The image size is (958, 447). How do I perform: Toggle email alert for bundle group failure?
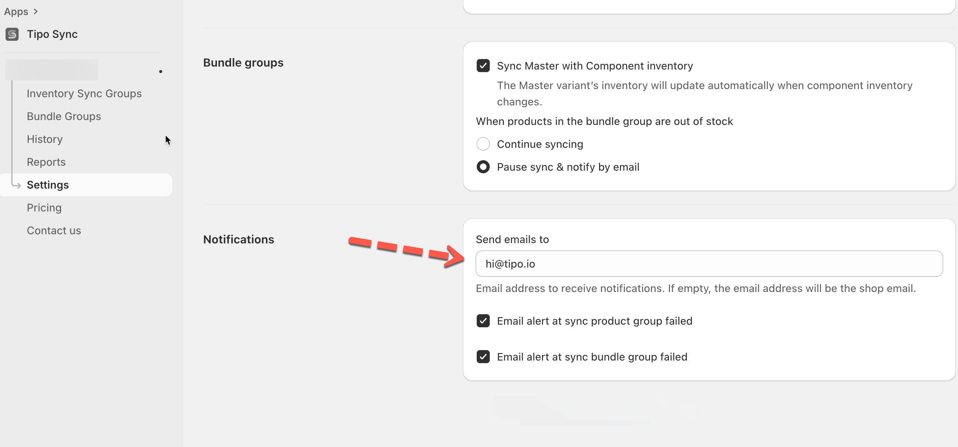click(x=483, y=357)
